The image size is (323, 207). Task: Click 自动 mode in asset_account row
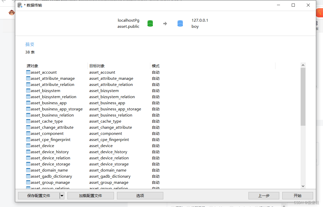tap(156, 72)
